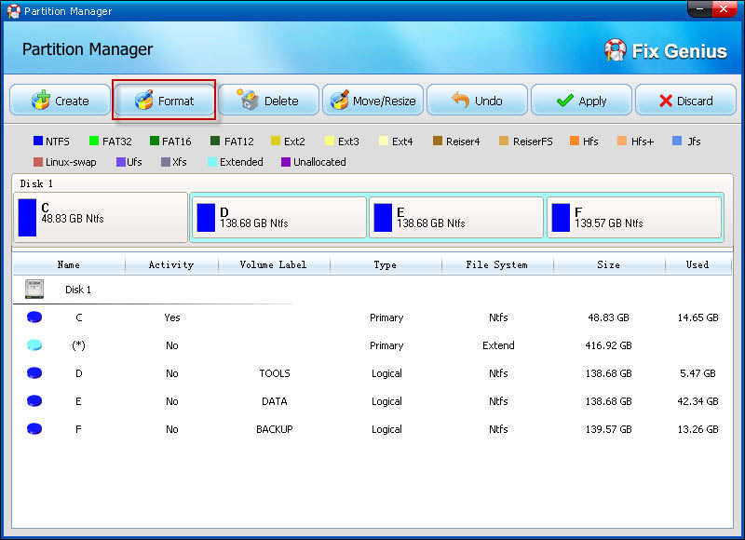Click the 5.47 GB used value
This screenshot has height=540, width=745.
coord(698,373)
